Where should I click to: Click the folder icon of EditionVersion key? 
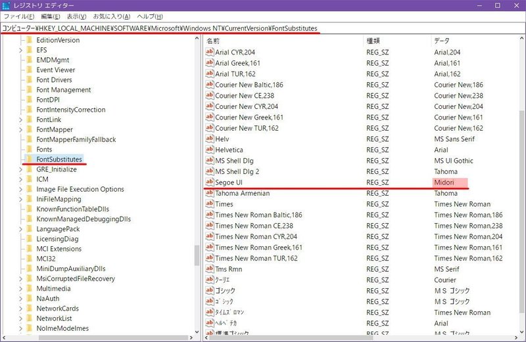pyautogui.click(x=29, y=40)
